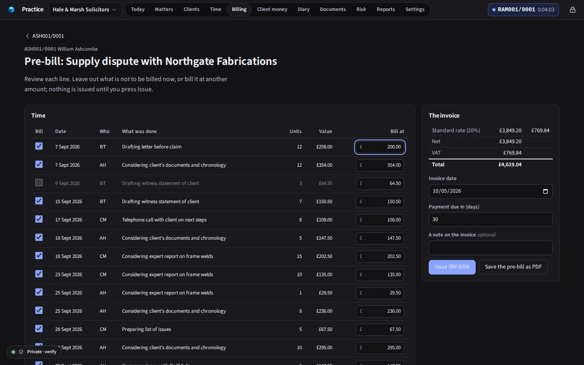Screen dimensions: 584x365
Task: Click Bill at field showing 108.00
Action: [x=380, y=220]
